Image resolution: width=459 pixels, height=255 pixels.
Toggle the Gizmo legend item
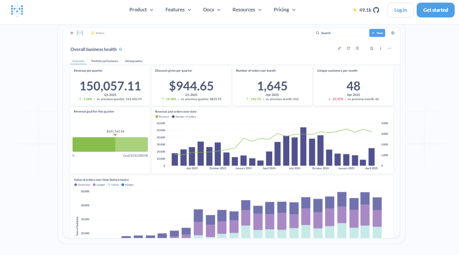[113, 185]
